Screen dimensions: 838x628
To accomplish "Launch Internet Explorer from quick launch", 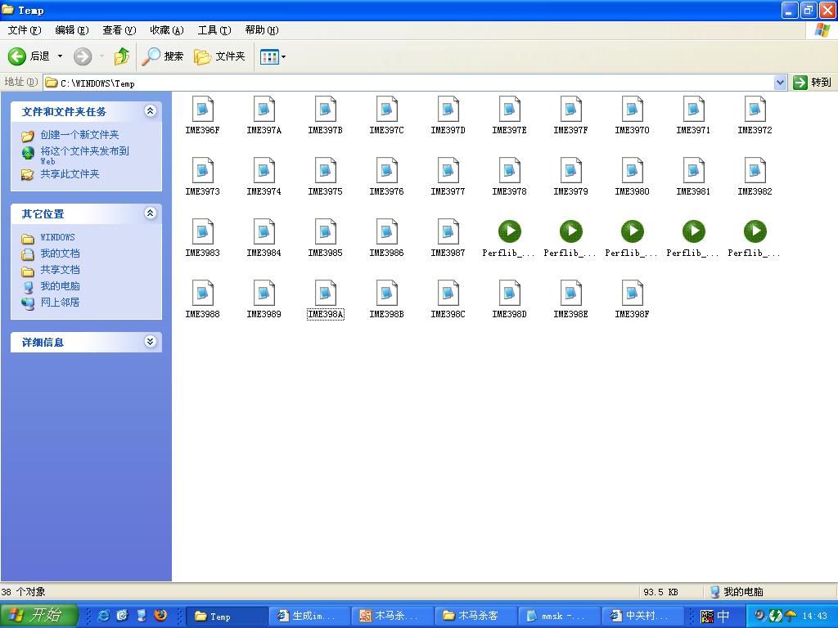I will tap(104, 616).
